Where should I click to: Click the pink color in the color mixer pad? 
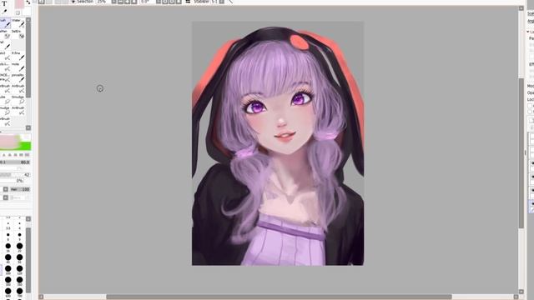point(9,141)
